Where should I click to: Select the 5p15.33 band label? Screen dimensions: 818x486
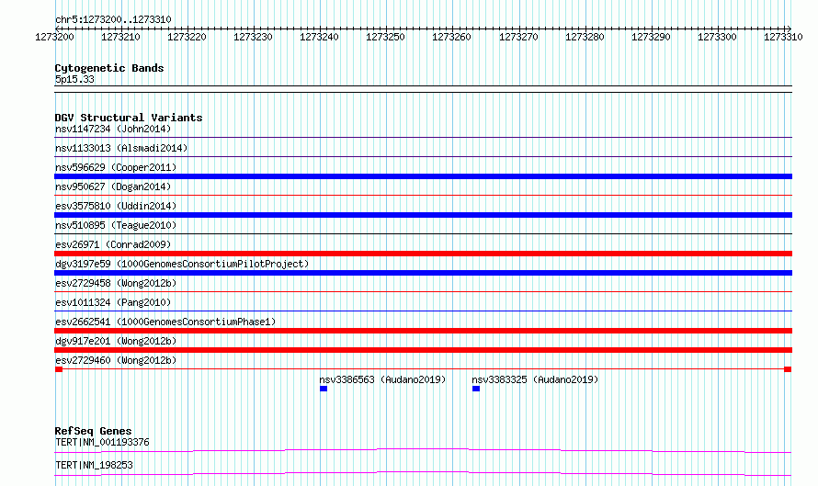tap(74, 79)
